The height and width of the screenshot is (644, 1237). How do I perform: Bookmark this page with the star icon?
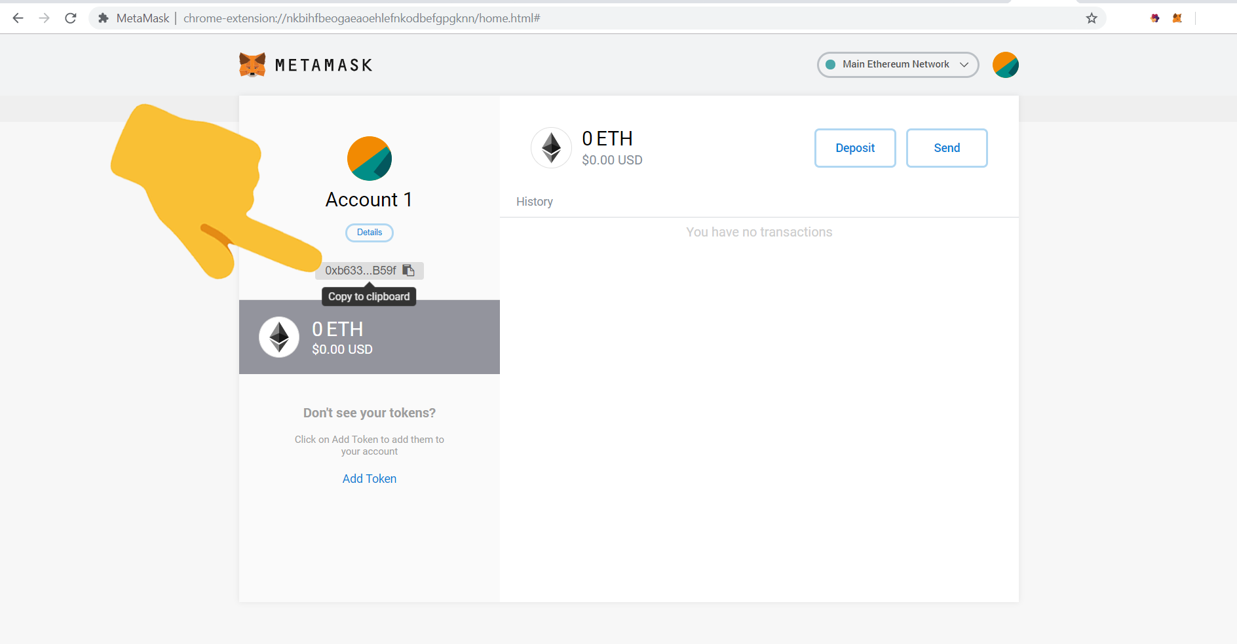(1092, 18)
